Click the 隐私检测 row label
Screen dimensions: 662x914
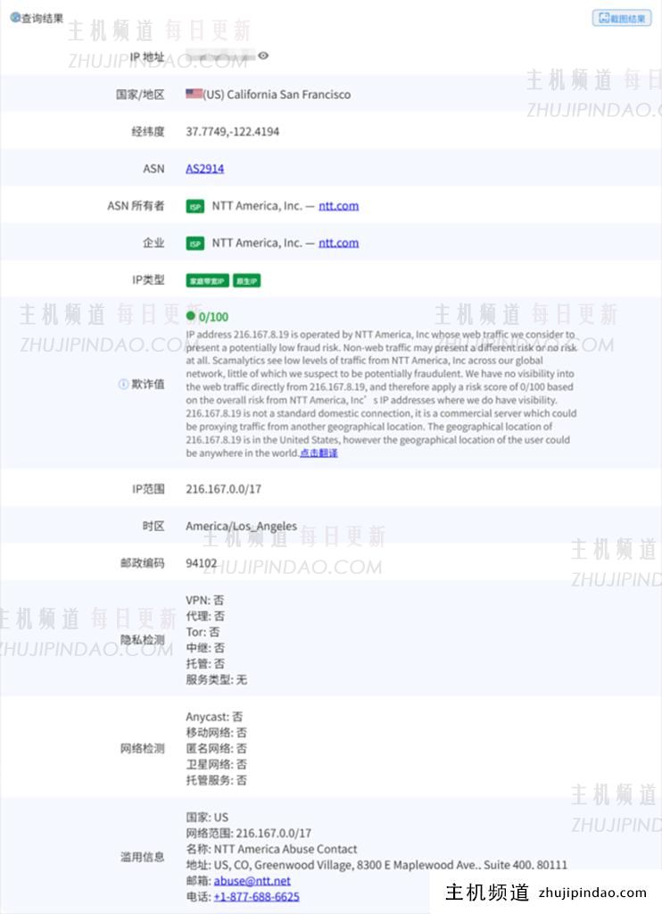pos(142,640)
